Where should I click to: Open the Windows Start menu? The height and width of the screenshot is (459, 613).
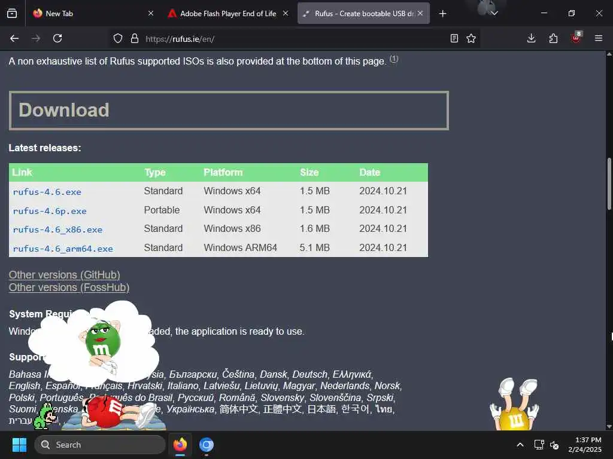click(x=19, y=445)
